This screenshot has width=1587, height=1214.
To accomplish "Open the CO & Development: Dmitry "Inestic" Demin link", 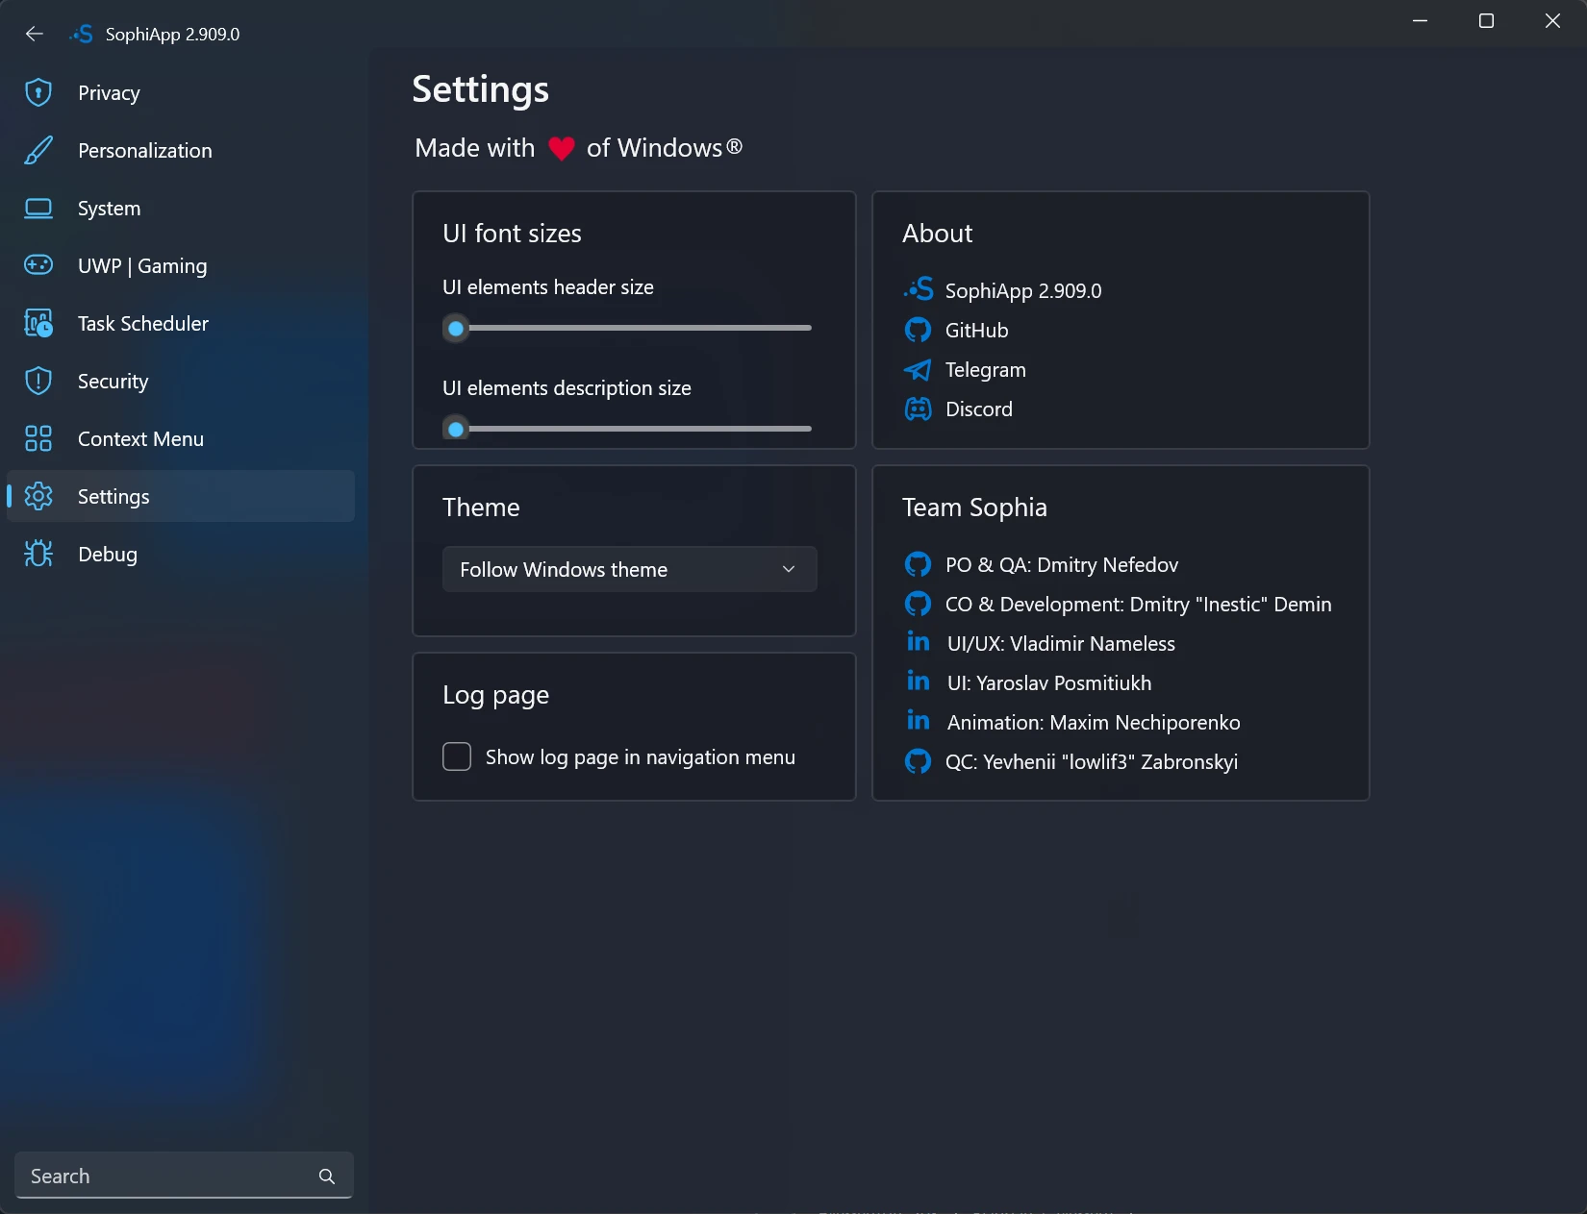I will point(1138,604).
